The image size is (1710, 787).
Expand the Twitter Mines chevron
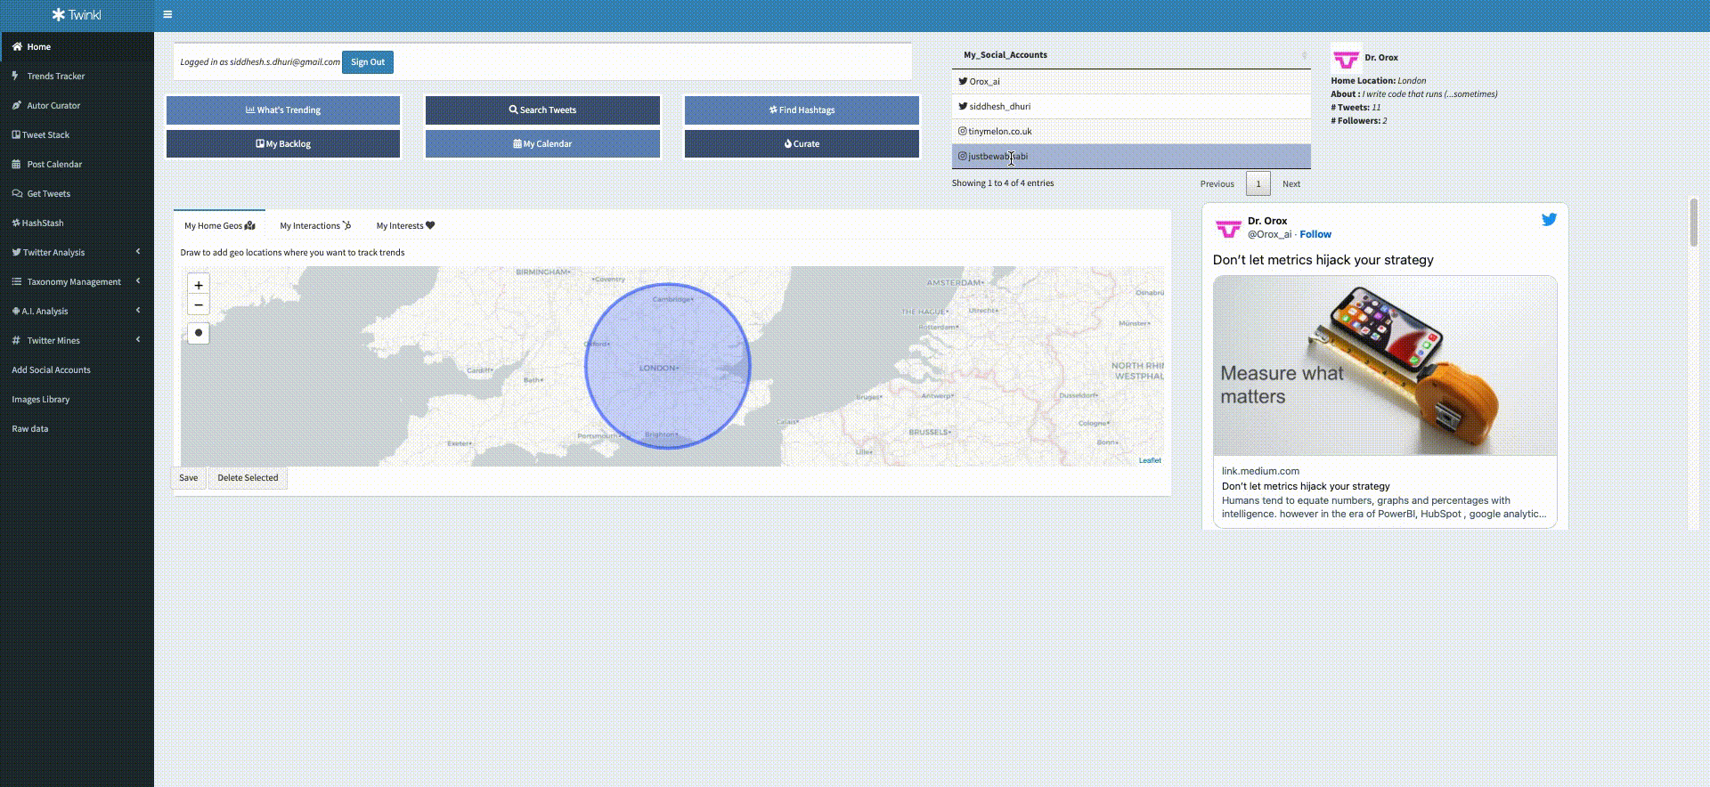click(138, 340)
